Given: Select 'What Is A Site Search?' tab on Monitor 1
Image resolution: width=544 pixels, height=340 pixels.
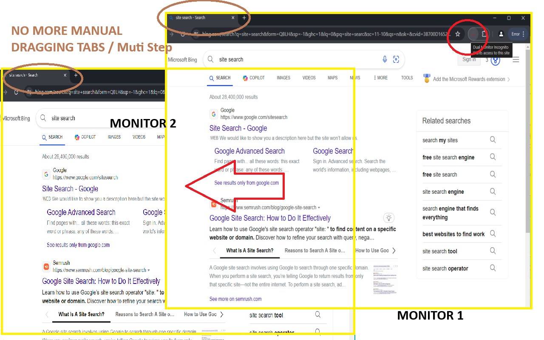Looking at the screenshot, I should pyautogui.click(x=249, y=251).
